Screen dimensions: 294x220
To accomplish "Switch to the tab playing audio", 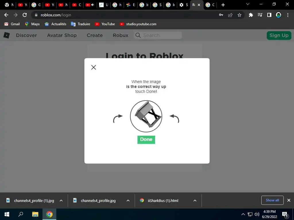I will point(90,5).
